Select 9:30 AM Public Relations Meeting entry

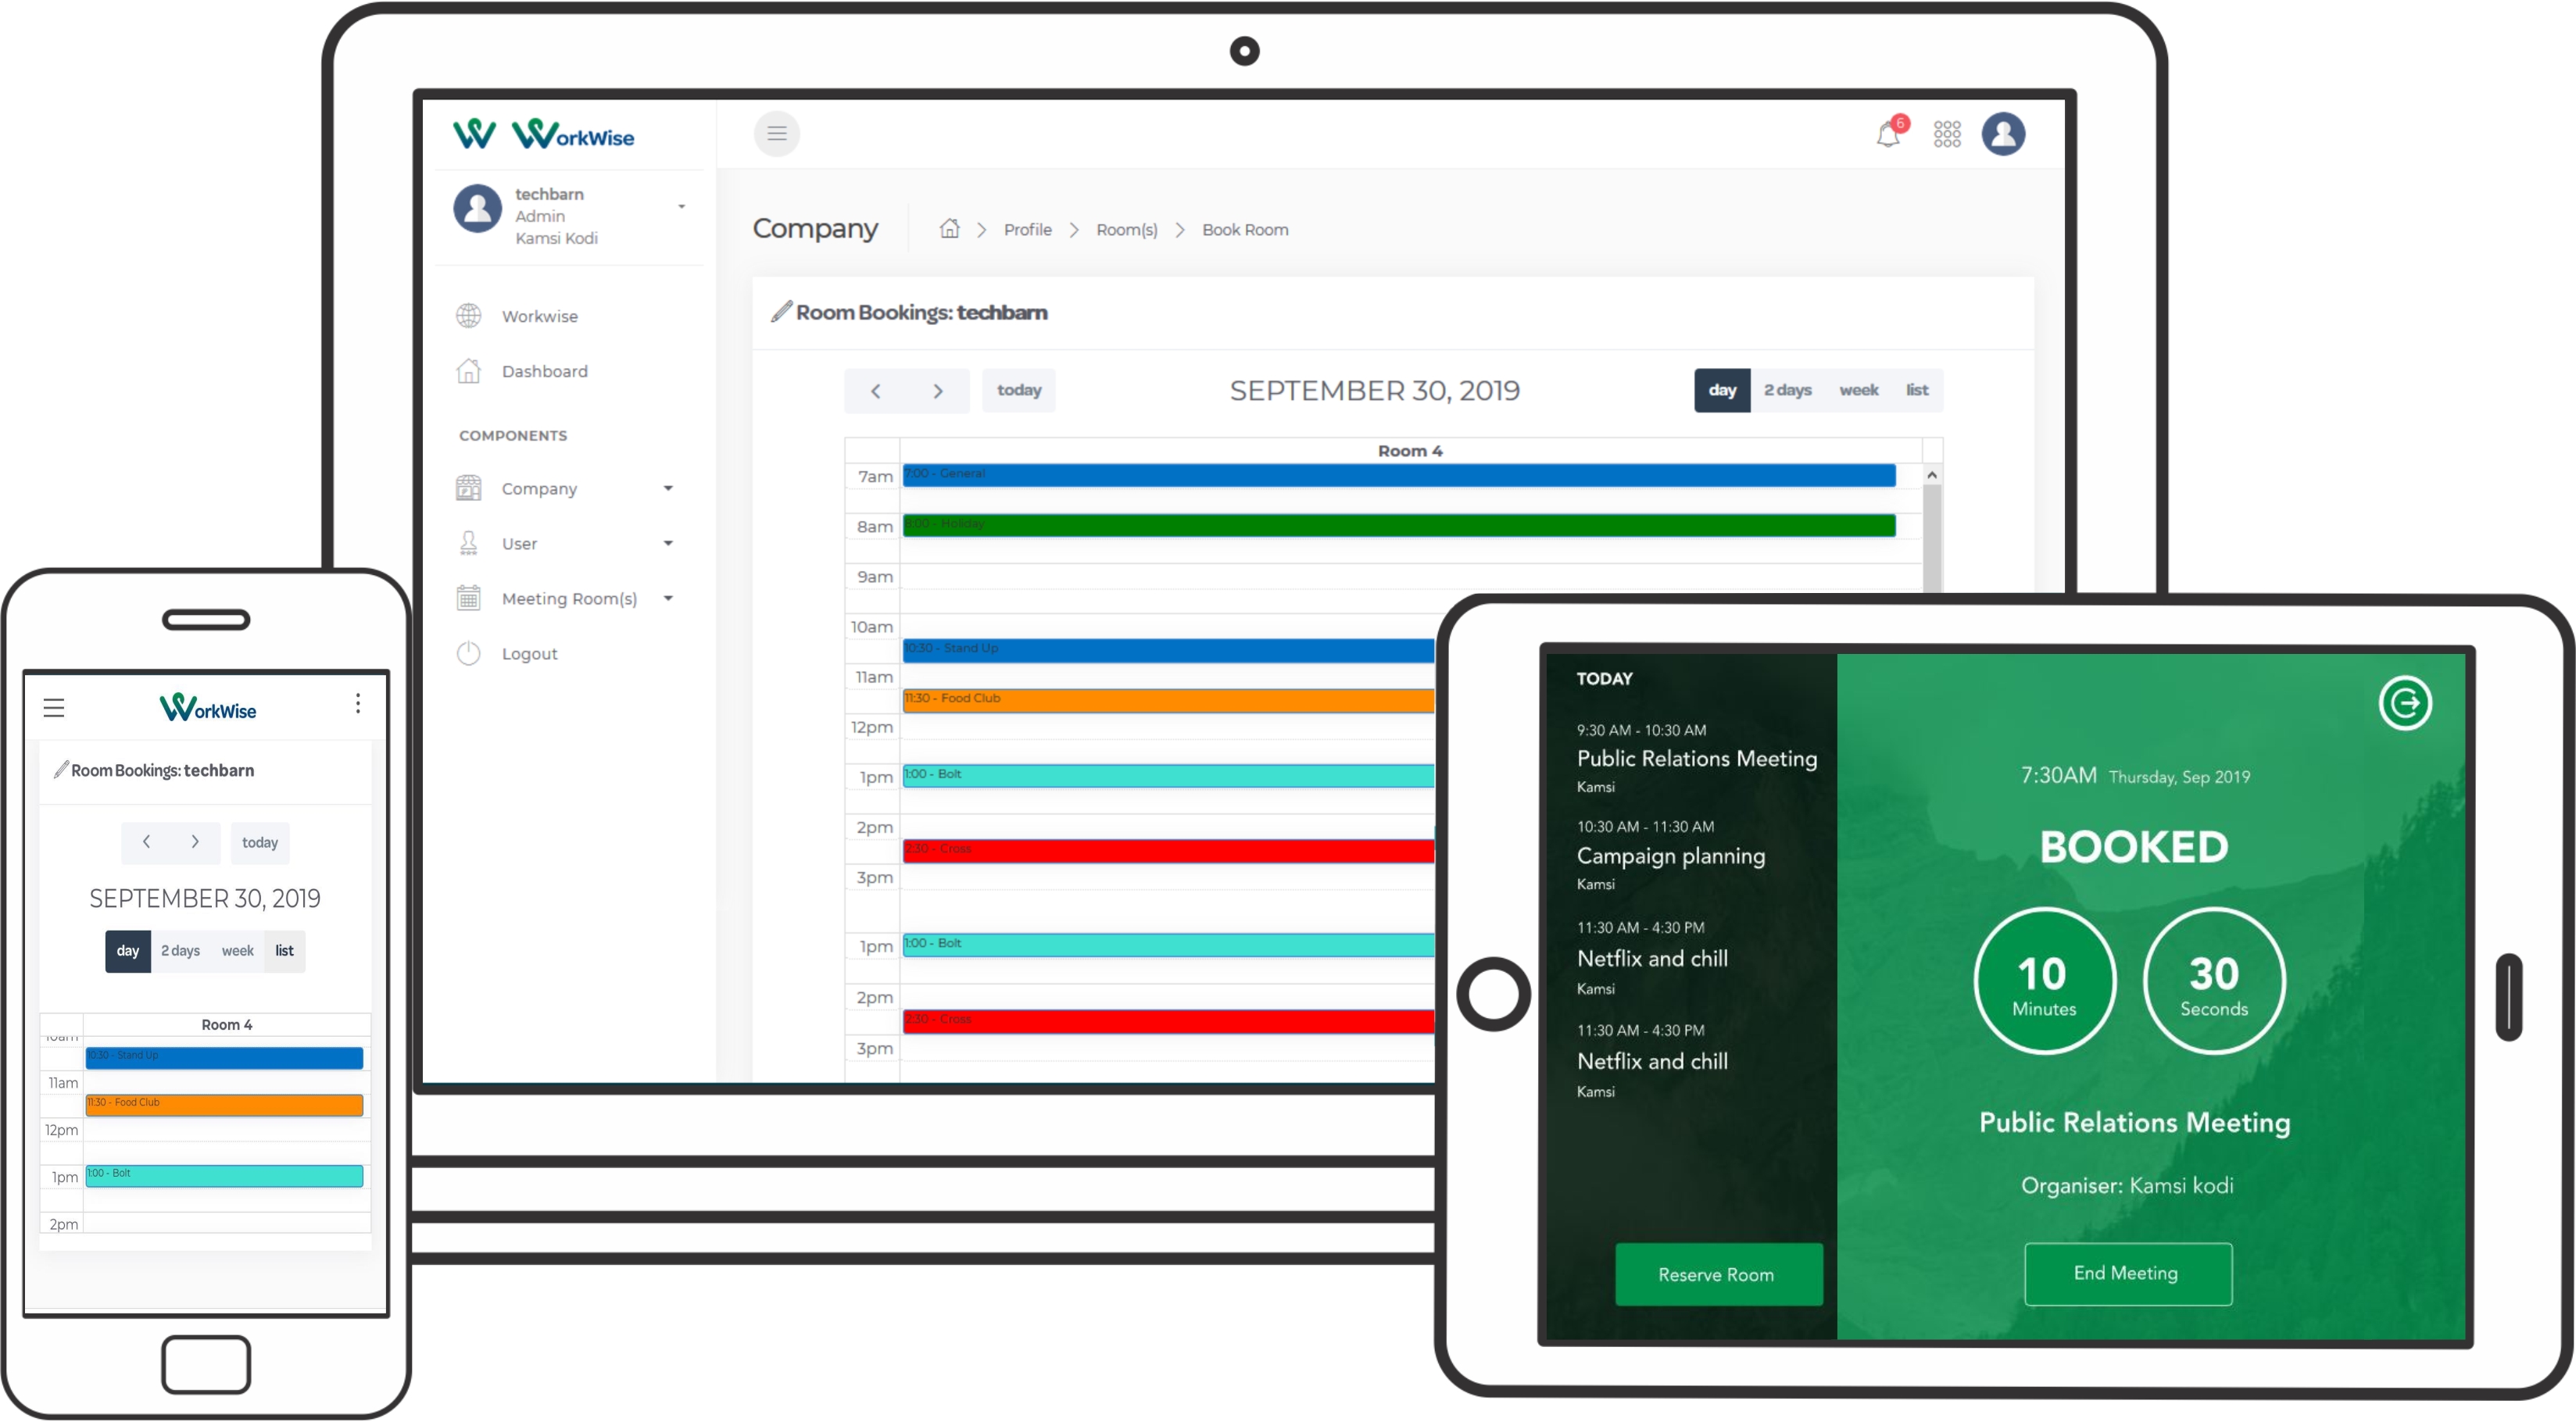pos(1697,758)
